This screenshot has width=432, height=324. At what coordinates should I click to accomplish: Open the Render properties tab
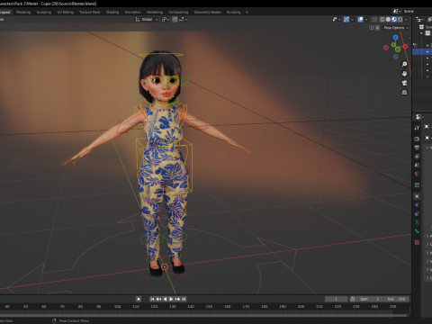[417, 139]
